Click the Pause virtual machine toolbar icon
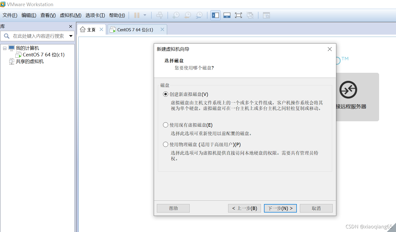396x232 pixels. [137, 15]
